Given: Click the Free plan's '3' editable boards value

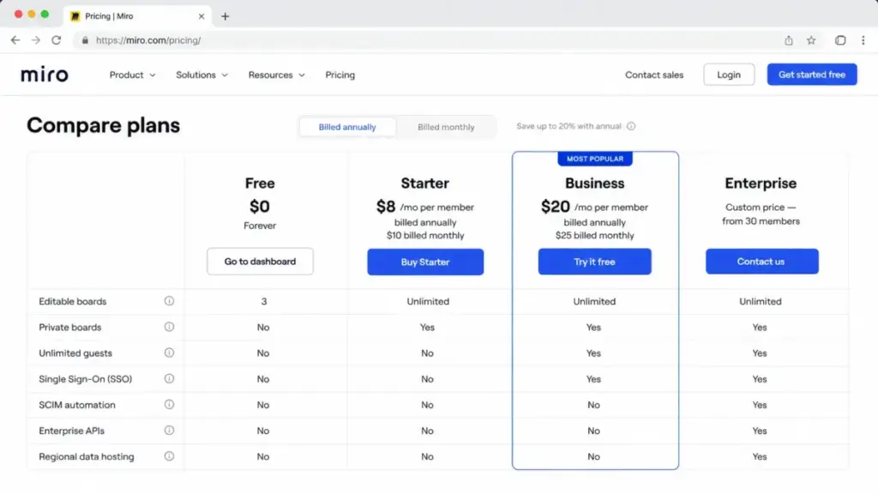Looking at the screenshot, I should (x=264, y=301).
